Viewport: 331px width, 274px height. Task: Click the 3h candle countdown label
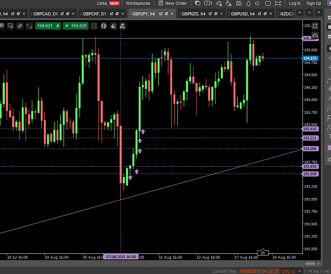(x=263, y=252)
